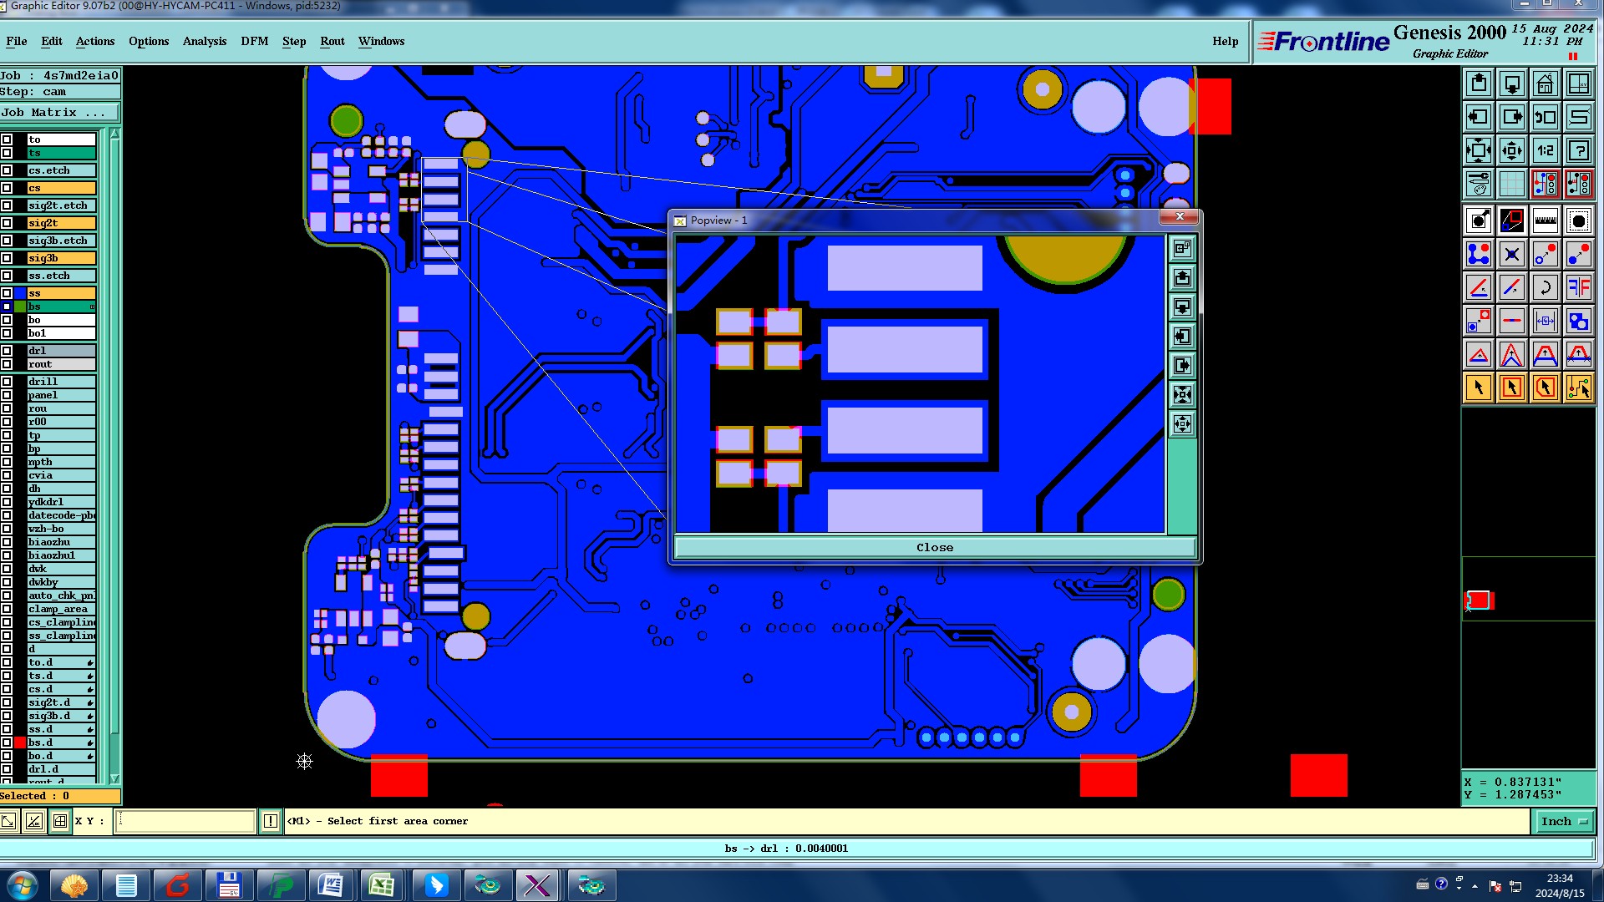Image resolution: width=1604 pixels, height=902 pixels.
Task: Open the Analysis menu
Action: click(x=204, y=41)
